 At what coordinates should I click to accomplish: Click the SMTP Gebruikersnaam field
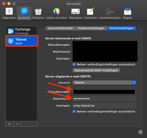[x=104, y=92]
